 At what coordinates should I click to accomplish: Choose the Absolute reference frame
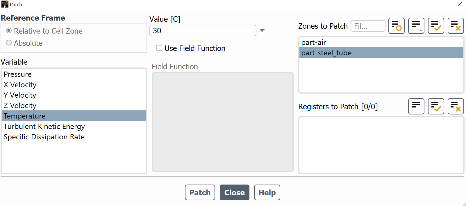[9, 43]
